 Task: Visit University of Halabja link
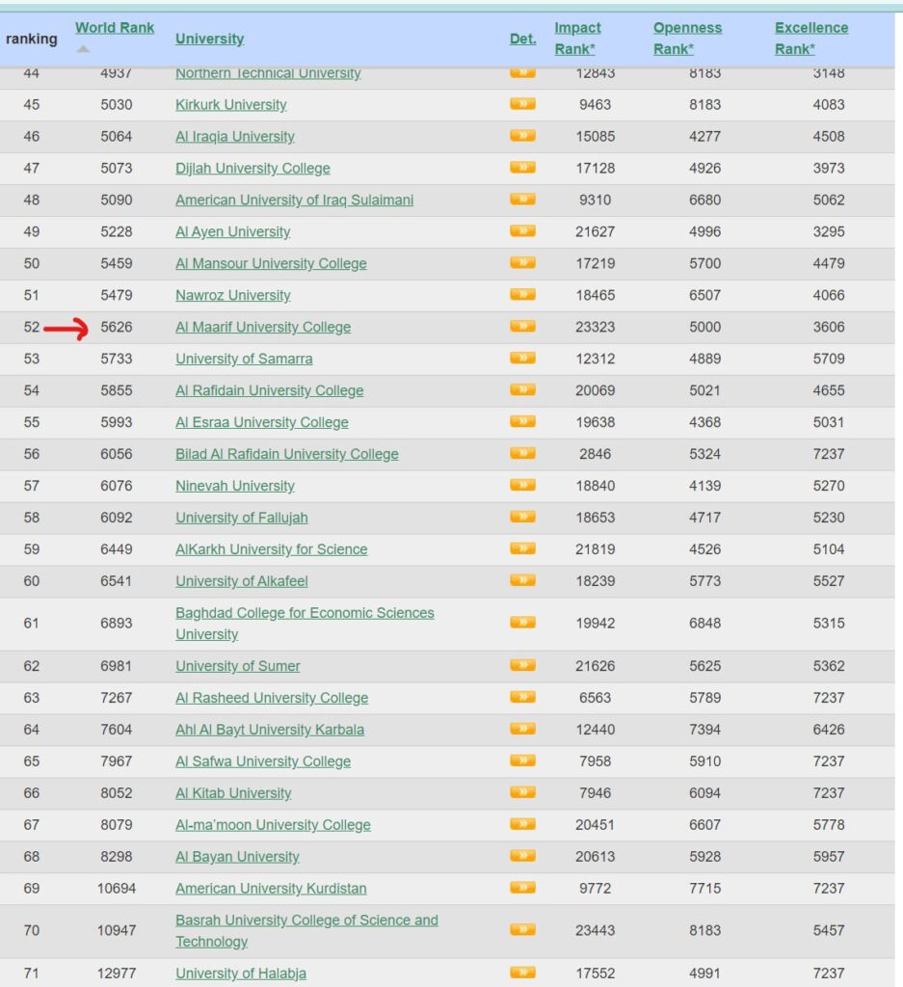(x=241, y=974)
